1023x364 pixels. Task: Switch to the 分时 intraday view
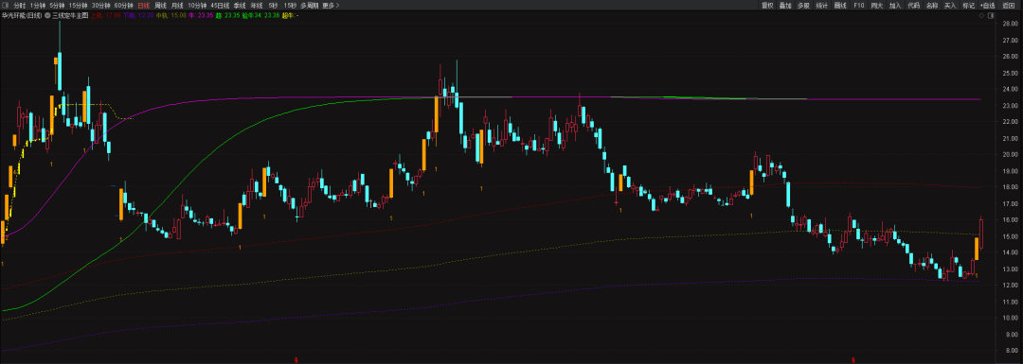pyautogui.click(x=20, y=6)
